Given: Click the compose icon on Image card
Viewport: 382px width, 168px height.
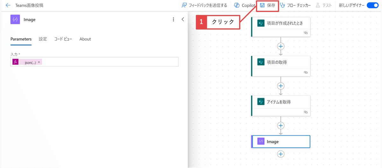Looking at the screenshot, I should click(x=261, y=142).
